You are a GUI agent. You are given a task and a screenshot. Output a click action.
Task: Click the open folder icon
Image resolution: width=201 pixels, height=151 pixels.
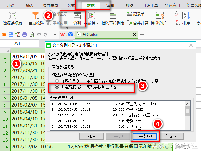pyautogui.click(x=4, y=35)
